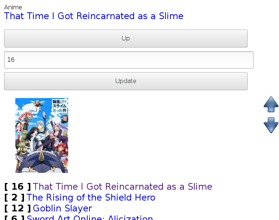Click the blue up arrow icon
This screenshot has width=279, height=220.
coord(271,104)
